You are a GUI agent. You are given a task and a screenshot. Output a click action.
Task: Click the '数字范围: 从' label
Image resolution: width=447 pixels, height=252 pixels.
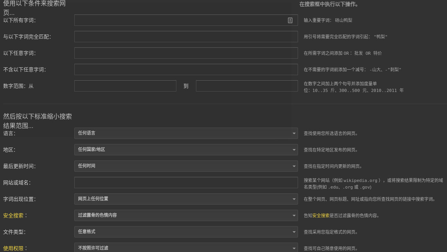point(18,86)
